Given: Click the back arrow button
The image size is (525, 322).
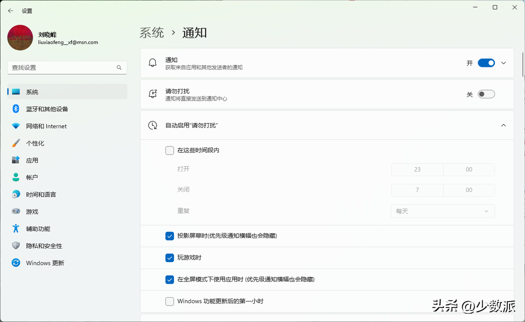Looking at the screenshot, I should click(x=11, y=10).
